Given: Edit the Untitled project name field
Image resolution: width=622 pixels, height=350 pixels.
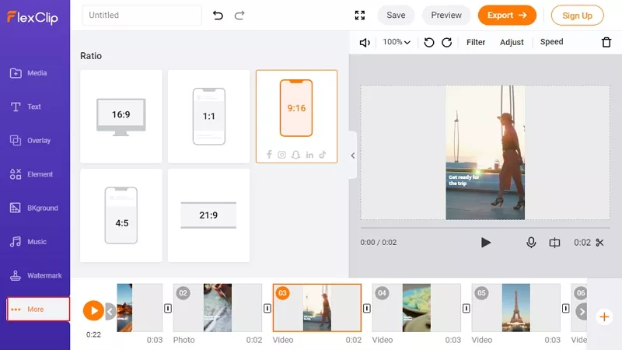Looking at the screenshot, I should coord(142,15).
